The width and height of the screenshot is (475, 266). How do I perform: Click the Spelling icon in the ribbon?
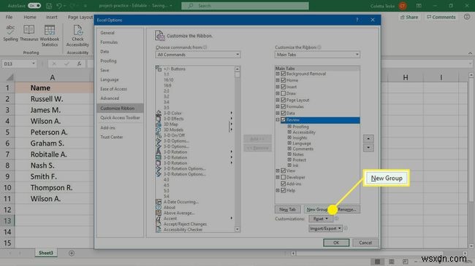pyautogui.click(x=10, y=30)
